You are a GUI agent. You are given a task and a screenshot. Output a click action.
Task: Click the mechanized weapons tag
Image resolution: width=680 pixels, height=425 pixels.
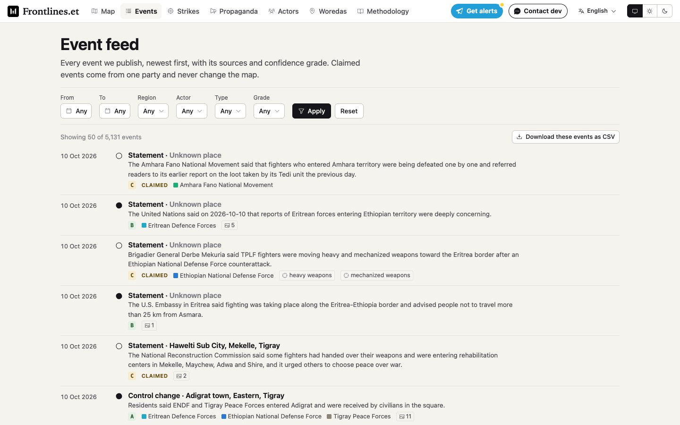377,275
